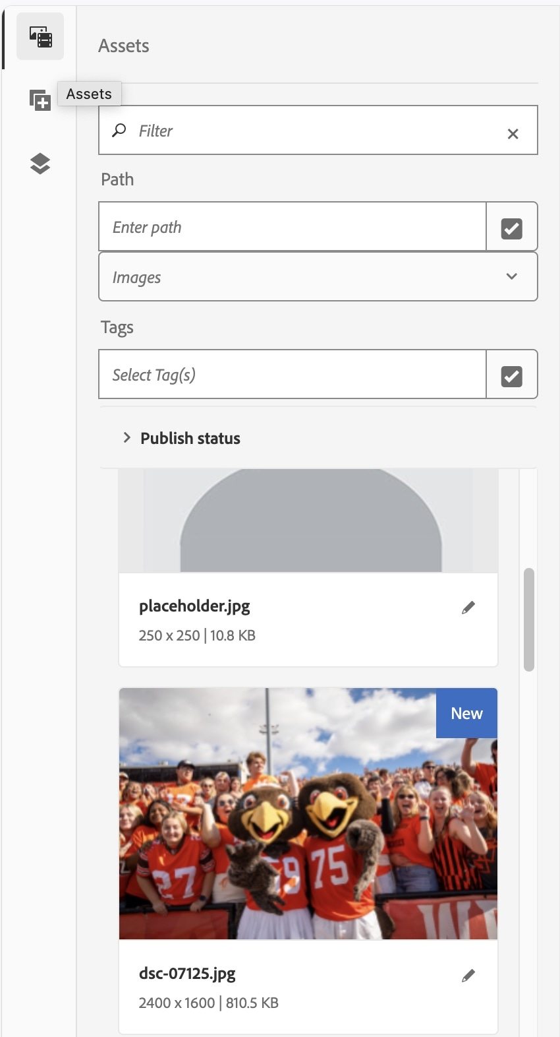Screen dimensions: 560x1037
Task: Click the Enter path input field
Action: pos(293,227)
